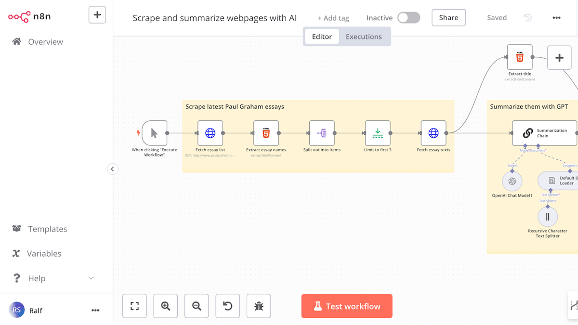Click the debug bug icon button
The height and width of the screenshot is (325, 578).
coord(259,306)
